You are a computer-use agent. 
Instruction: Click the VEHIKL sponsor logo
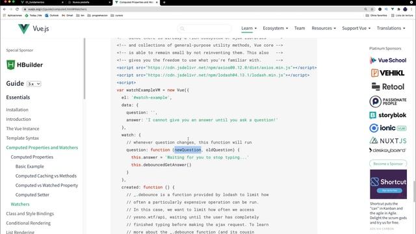pyautogui.click(x=388, y=73)
